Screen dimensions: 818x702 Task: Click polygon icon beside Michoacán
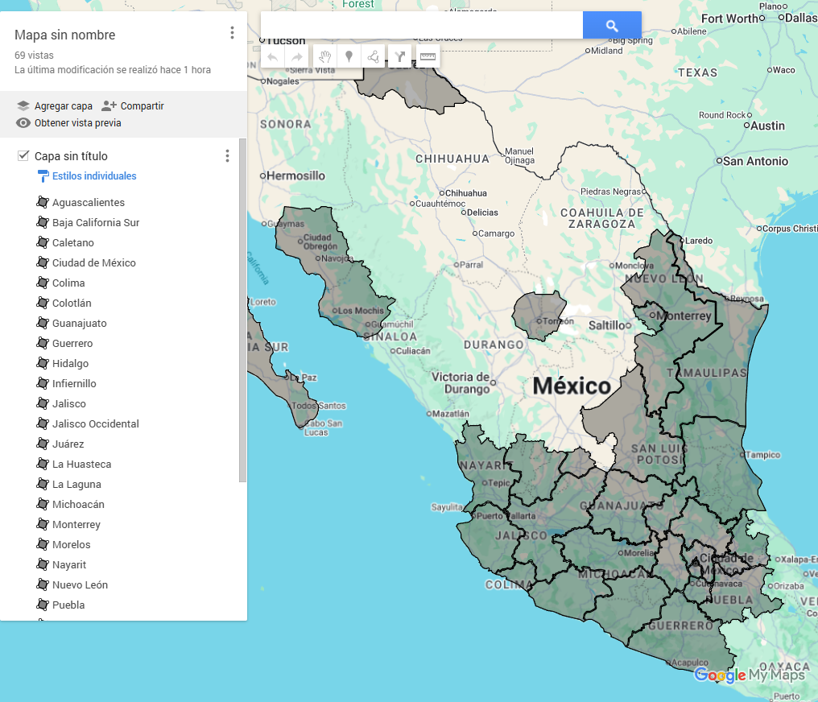coord(43,504)
